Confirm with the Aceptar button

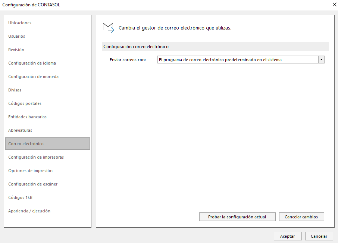click(x=288, y=236)
